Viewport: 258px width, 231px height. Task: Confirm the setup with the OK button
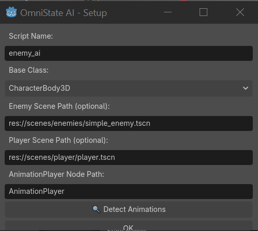click(x=129, y=226)
